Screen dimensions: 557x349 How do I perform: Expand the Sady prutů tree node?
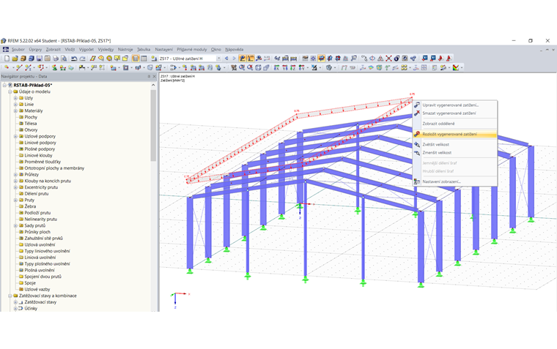pyautogui.click(x=15, y=225)
